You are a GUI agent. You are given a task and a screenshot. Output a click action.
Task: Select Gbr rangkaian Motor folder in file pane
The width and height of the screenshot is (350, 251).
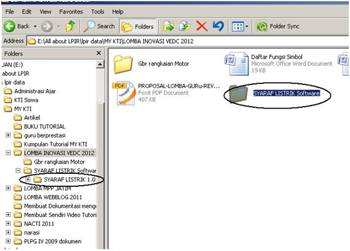(151, 64)
